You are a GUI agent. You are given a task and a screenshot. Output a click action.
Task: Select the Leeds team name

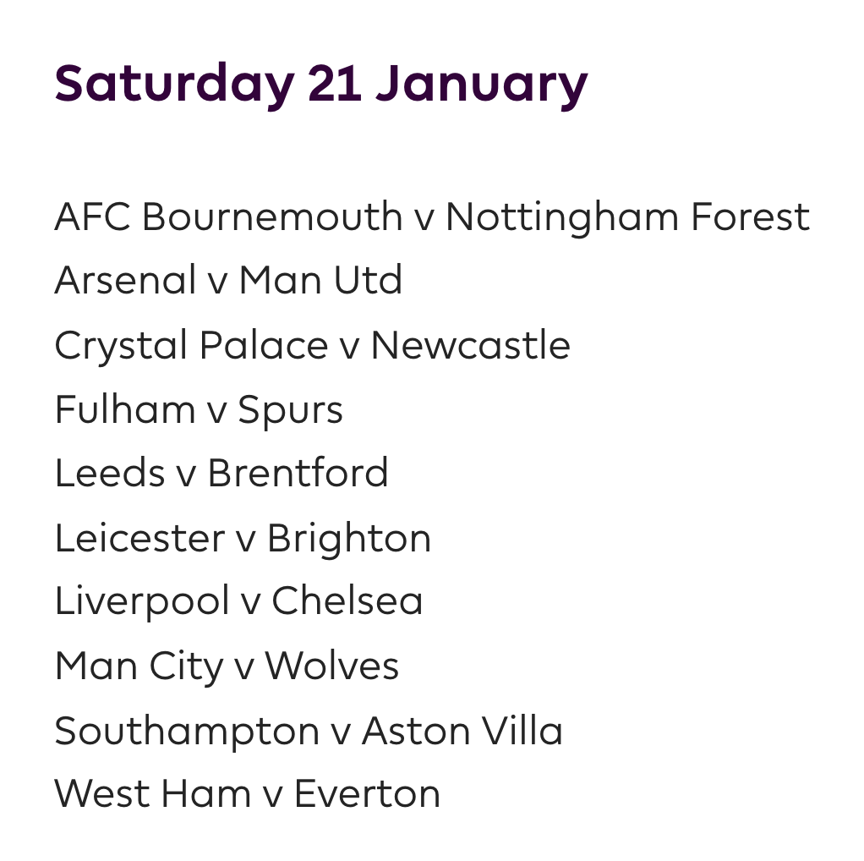[109, 474]
